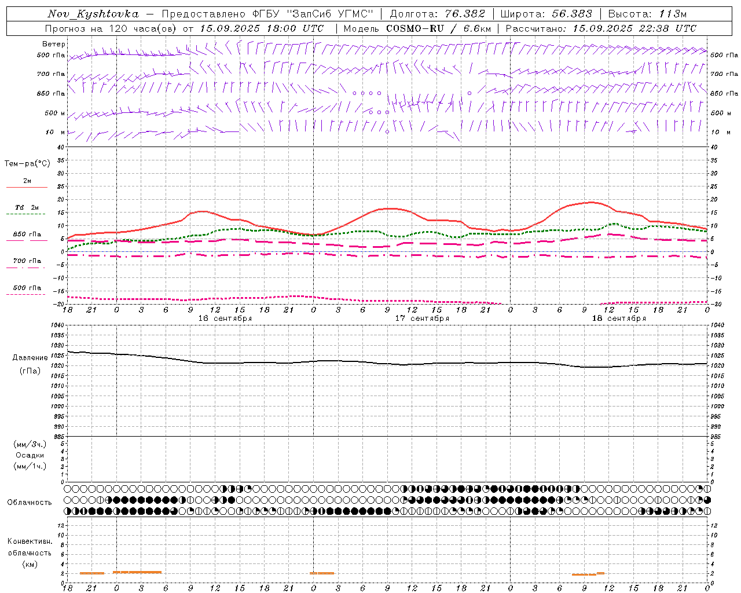Click the "Ветер" wind panel label
This screenshot has height=593, width=741.
coord(54,44)
